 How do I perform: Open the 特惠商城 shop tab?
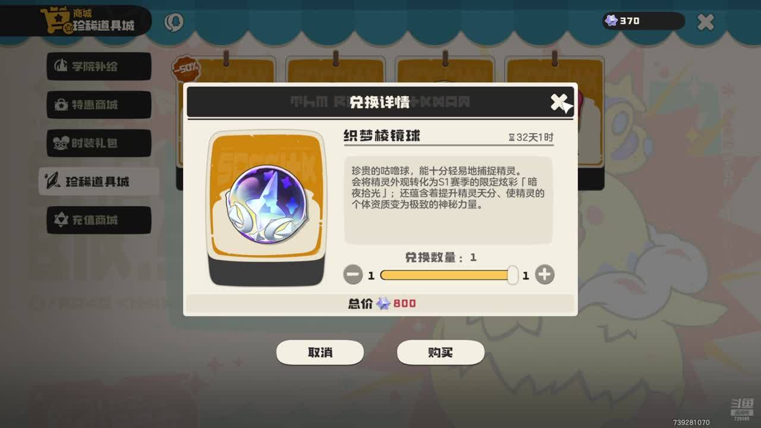click(x=99, y=105)
